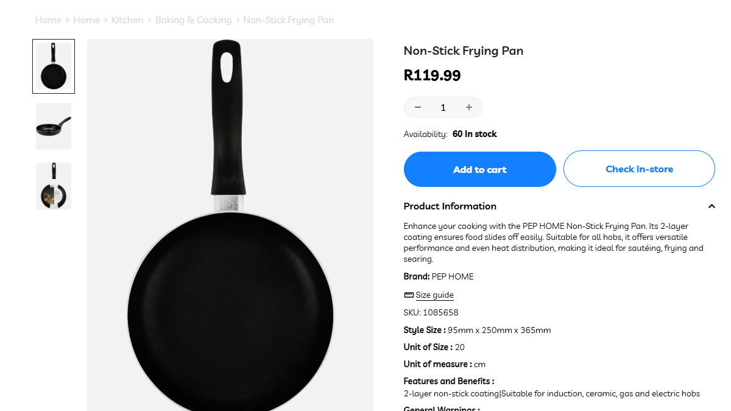The height and width of the screenshot is (411, 731).
Task: Open the Baking & Cooking breadcrumb
Action: click(x=193, y=20)
